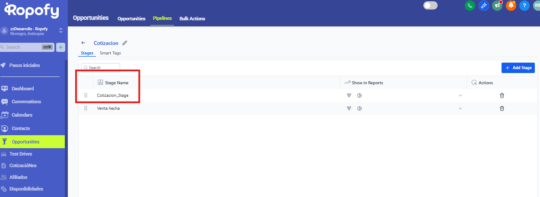
Task: Open the megaphone announcements icon
Action: coord(497,6)
